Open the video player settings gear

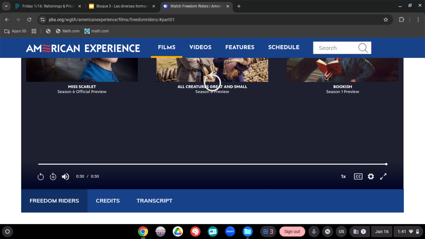(371, 177)
